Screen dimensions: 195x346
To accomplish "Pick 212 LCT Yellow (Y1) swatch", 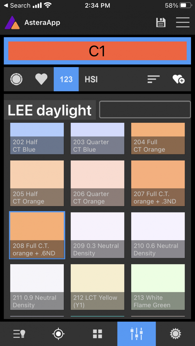I will 97,287.
